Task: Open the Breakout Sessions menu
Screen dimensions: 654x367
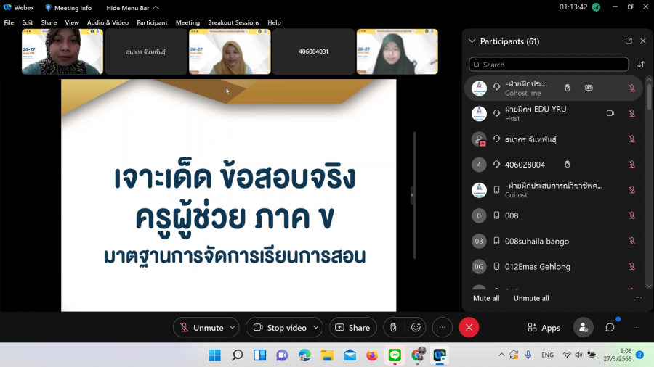Action: click(x=233, y=22)
